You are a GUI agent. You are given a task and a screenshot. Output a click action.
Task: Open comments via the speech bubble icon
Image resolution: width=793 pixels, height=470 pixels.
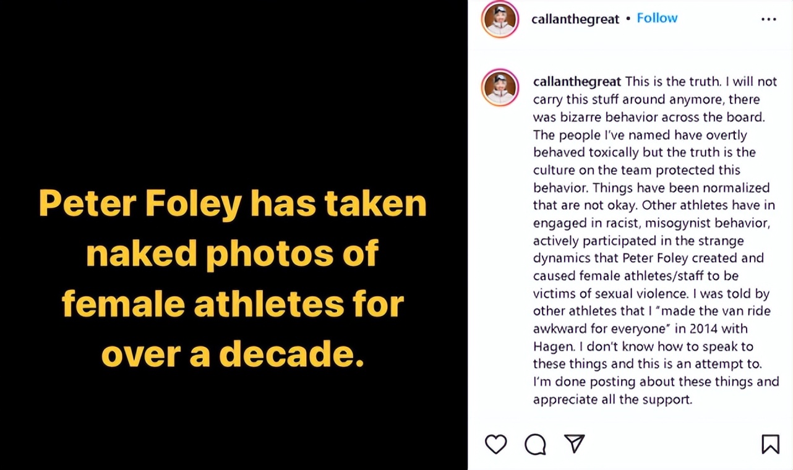point(535,444)
